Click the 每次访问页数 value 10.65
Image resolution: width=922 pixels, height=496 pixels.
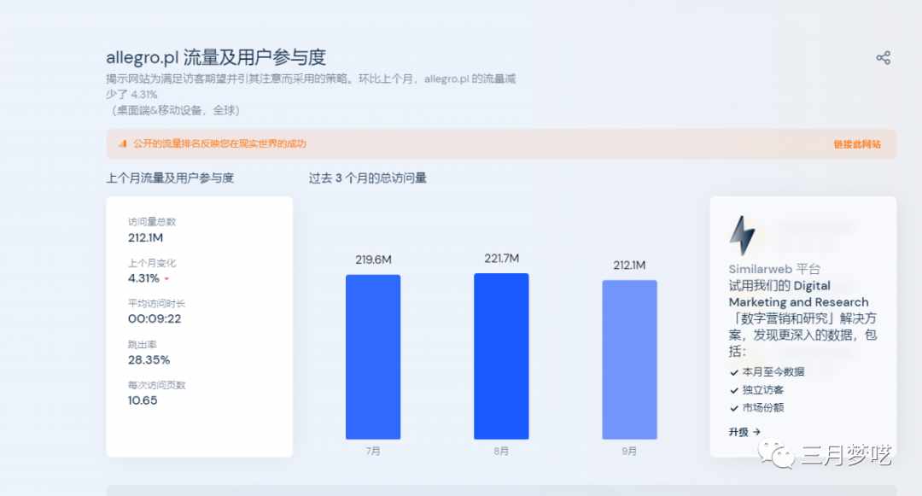click(143, 400)
